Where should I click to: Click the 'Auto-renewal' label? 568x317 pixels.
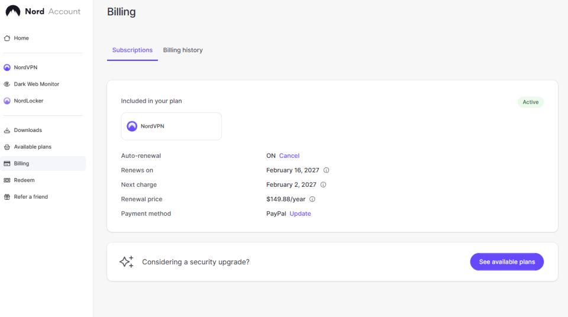pos(141,156)
